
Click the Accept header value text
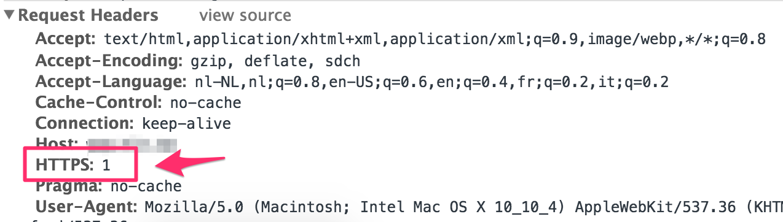pos(435,40)
